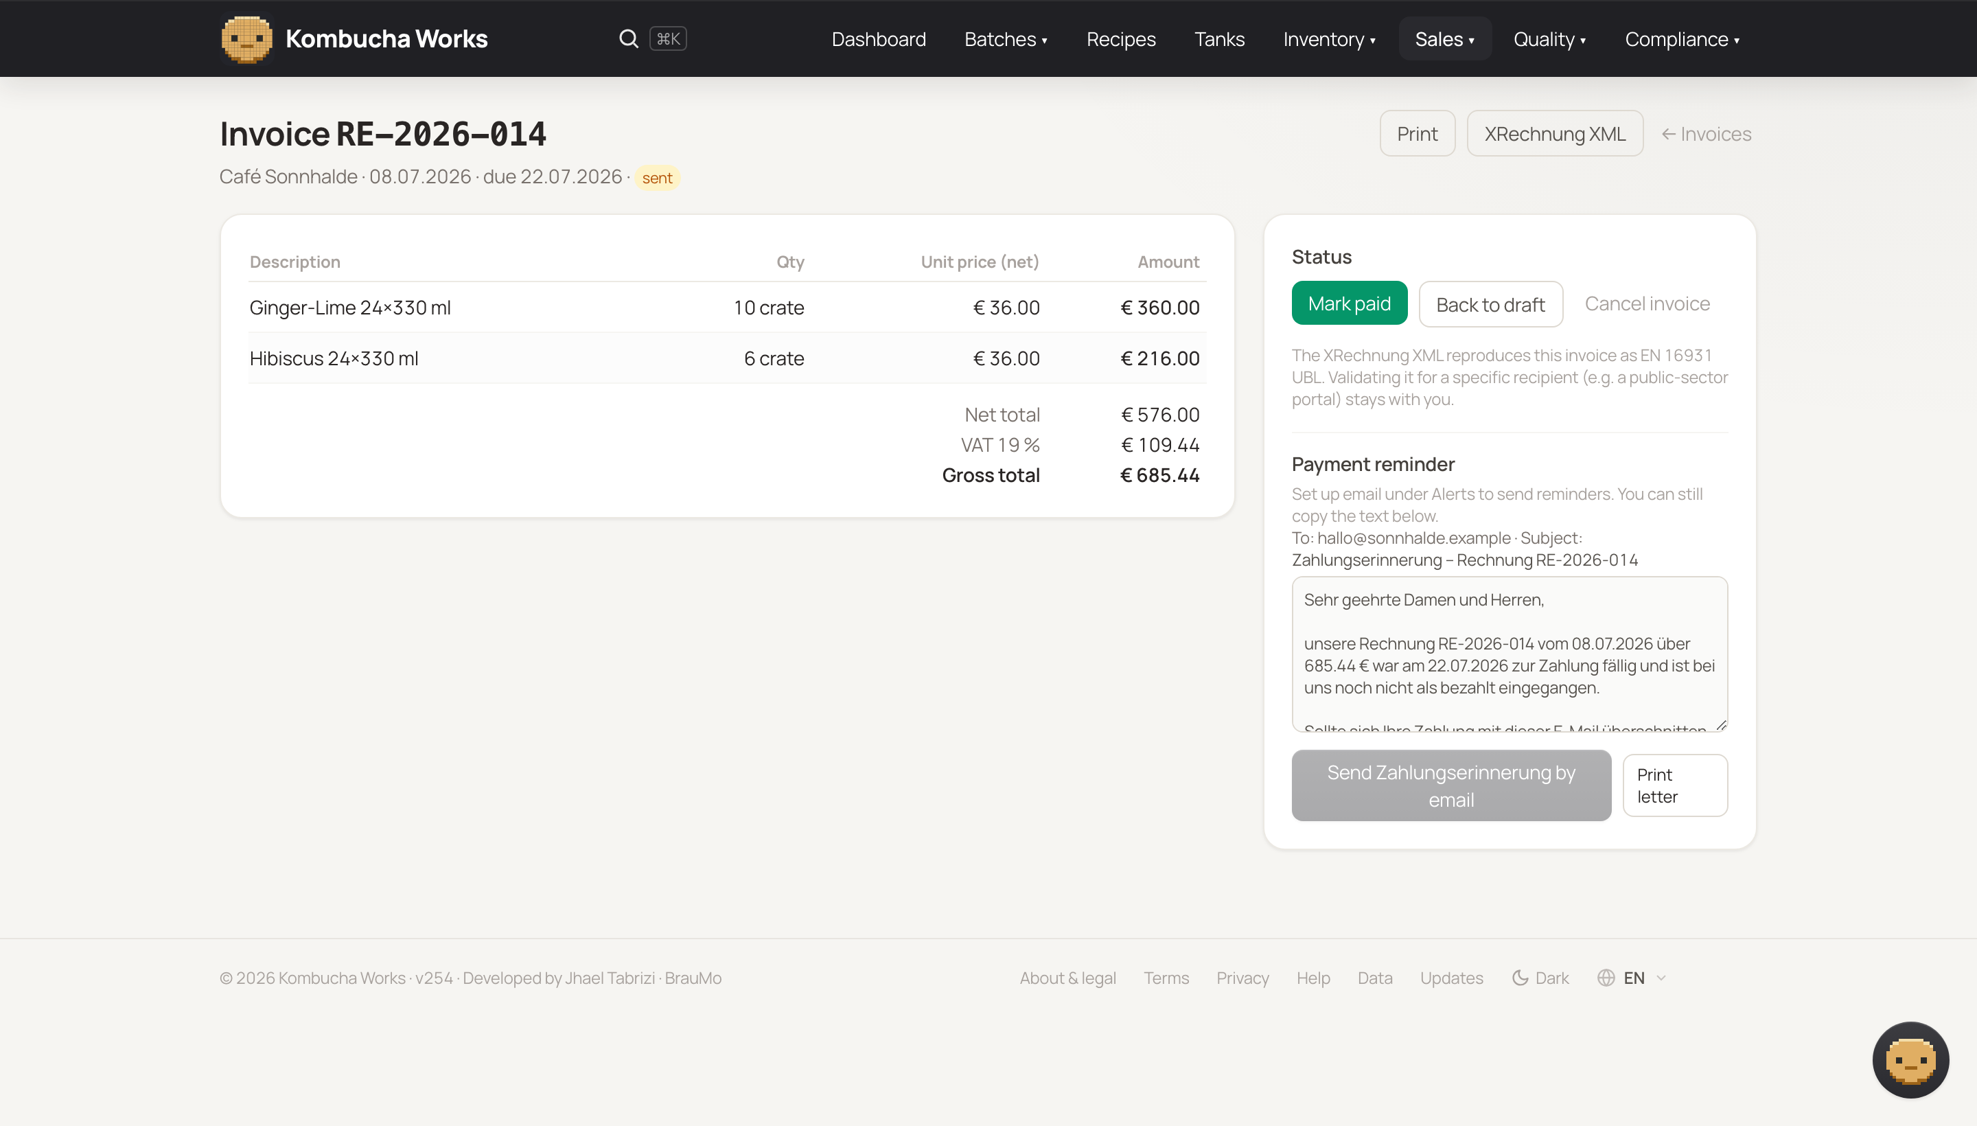Print the reminder letter
Image resolution: width=1977 pixels, height=1126 pixels.
tap(1675, 785)
